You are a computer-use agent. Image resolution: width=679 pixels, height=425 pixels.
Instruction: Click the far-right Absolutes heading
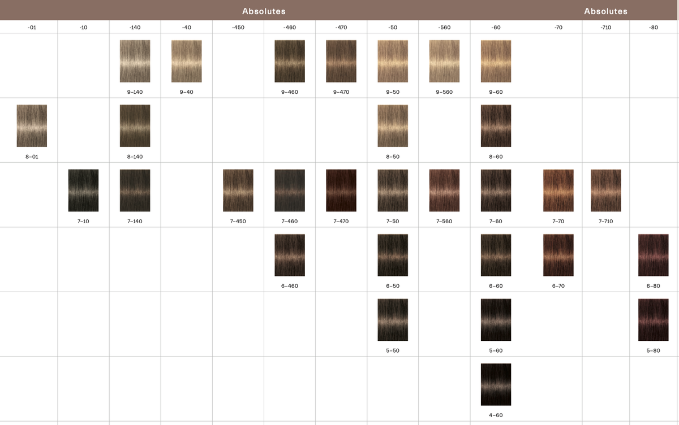tap(605, 11)
